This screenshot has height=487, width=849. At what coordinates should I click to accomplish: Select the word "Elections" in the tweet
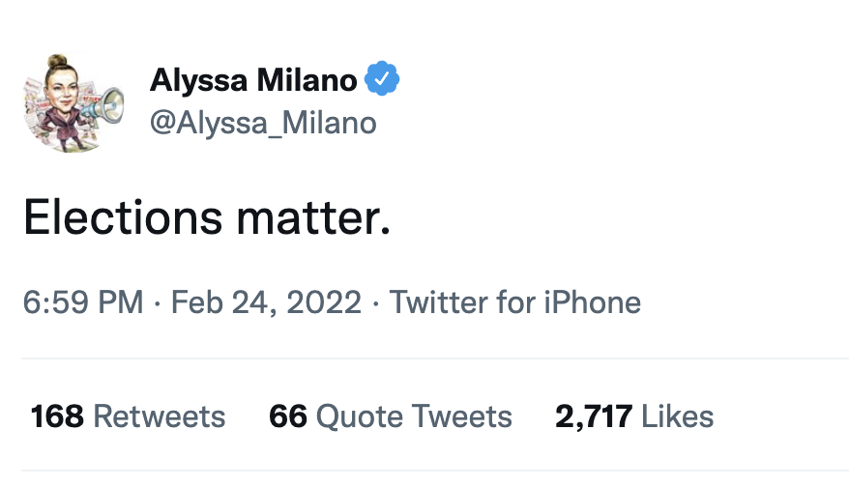click(x=112, y=218)
